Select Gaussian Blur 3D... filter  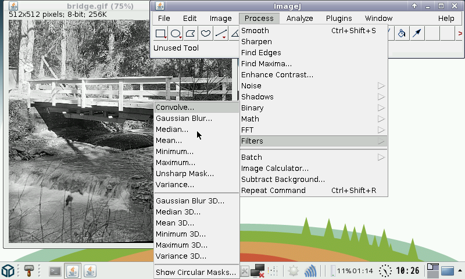(x=196, y=201)
